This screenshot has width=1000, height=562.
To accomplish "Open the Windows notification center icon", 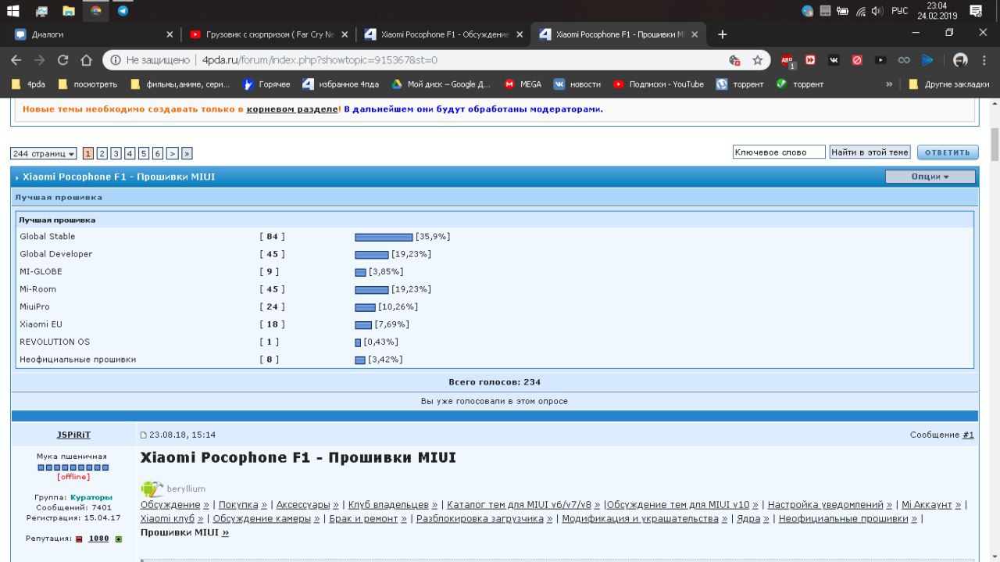I will tap(976, 11).
